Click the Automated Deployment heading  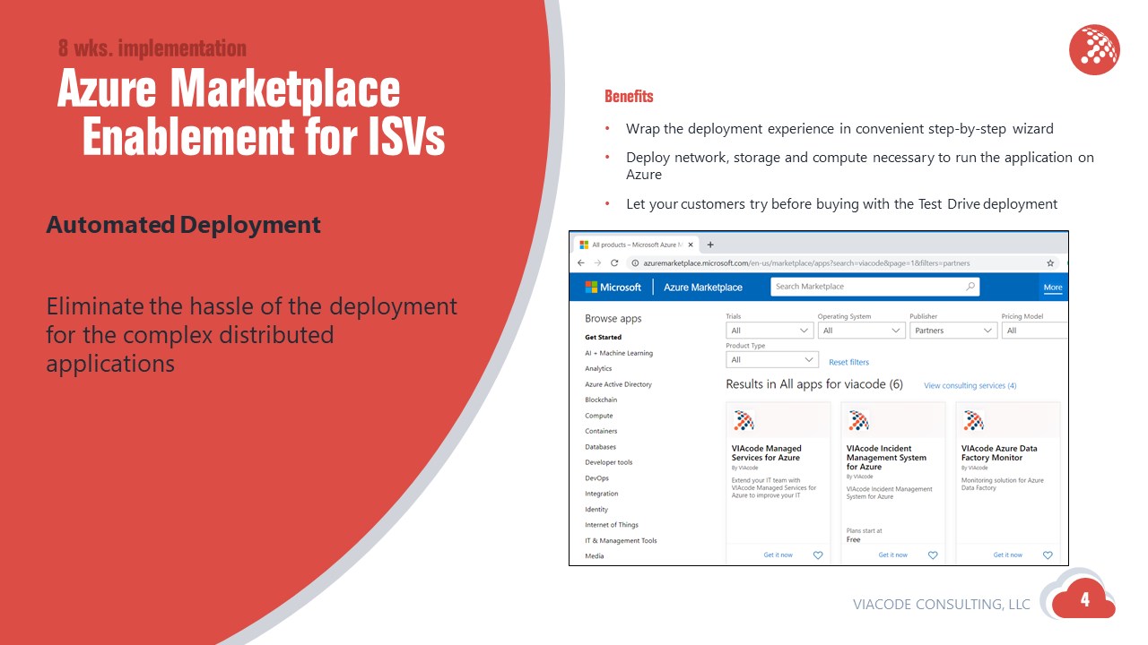[183, 225]
